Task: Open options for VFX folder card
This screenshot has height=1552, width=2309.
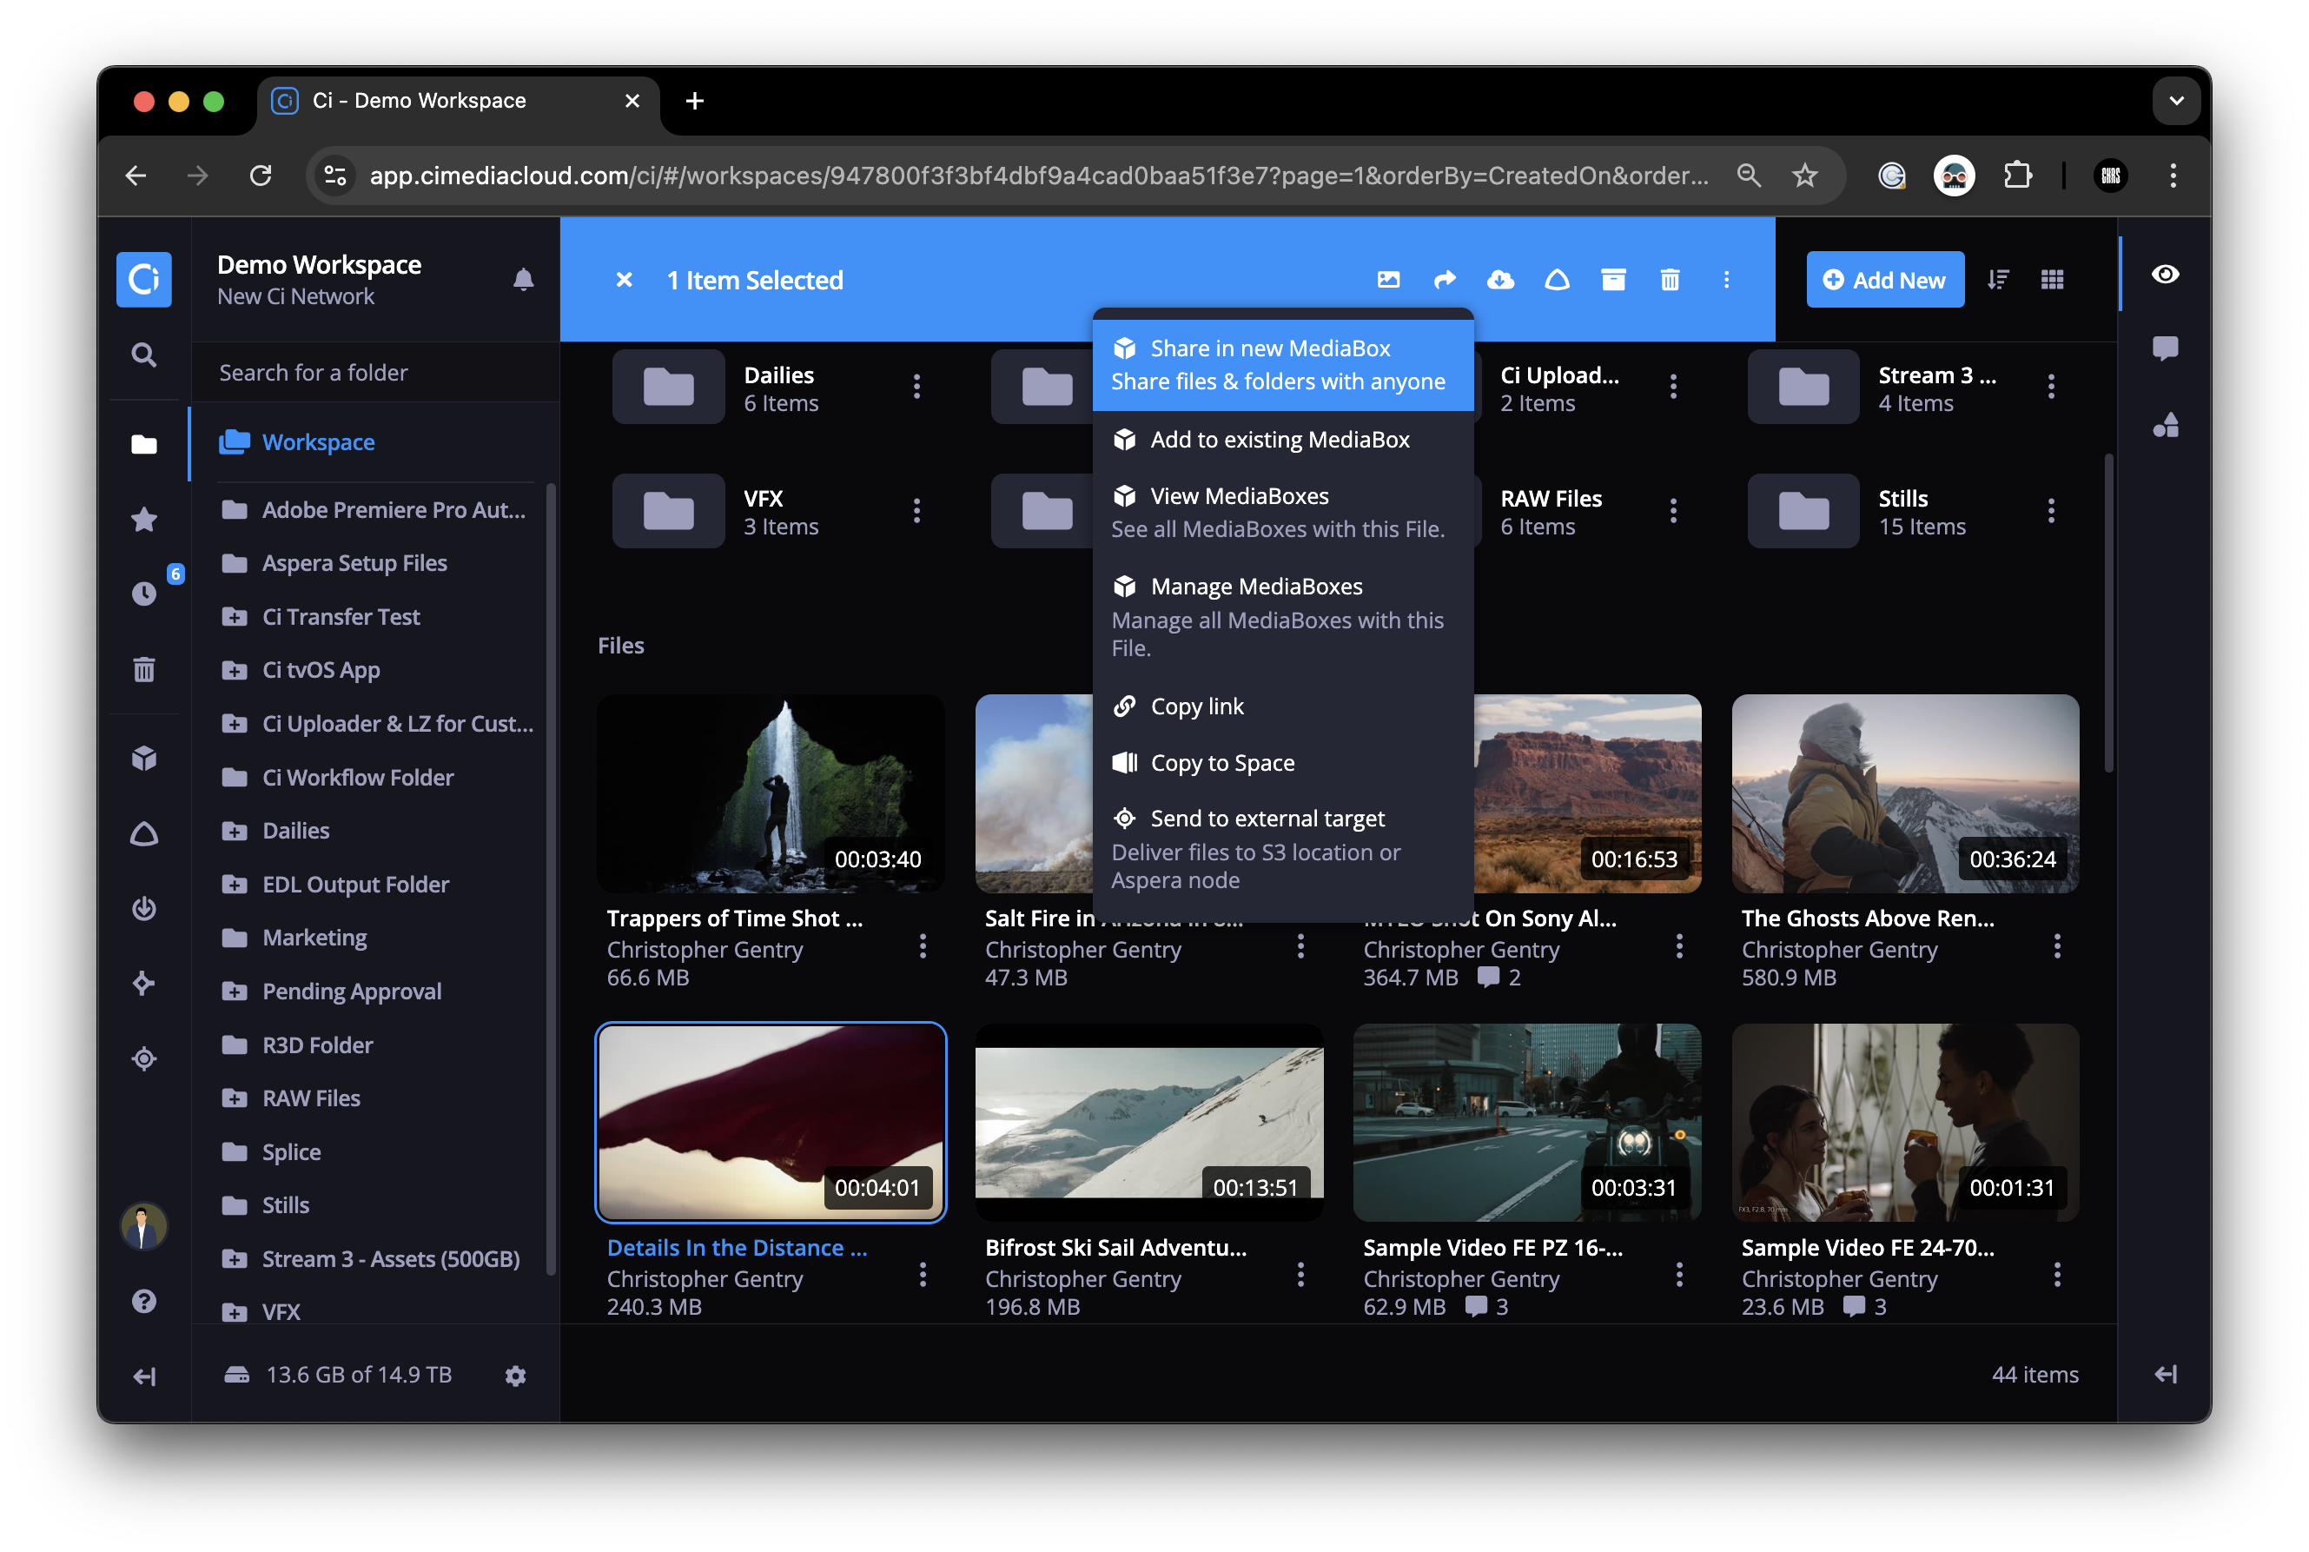Action: click(x=916, y=511)
